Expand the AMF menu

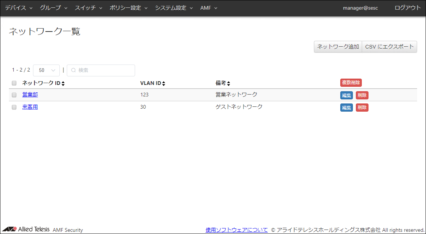(209, 8)
